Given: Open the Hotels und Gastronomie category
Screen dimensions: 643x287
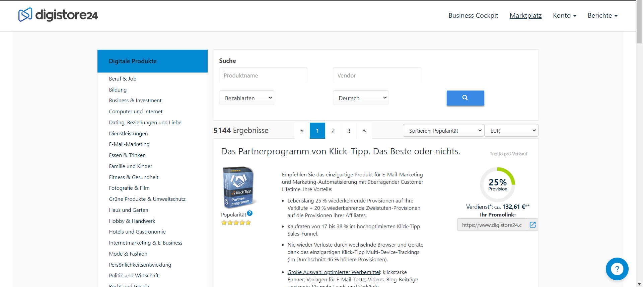Looking at the screenshot, I should click(137, 232).
